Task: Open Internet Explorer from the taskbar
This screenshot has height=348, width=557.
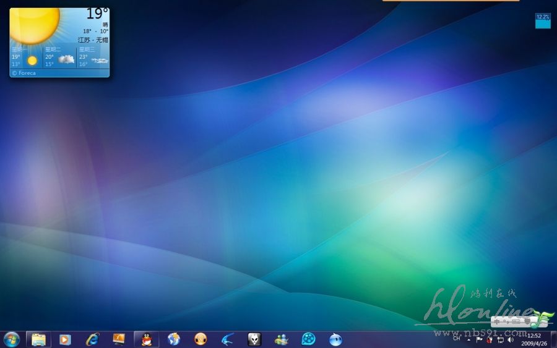Action: point(92,339)
